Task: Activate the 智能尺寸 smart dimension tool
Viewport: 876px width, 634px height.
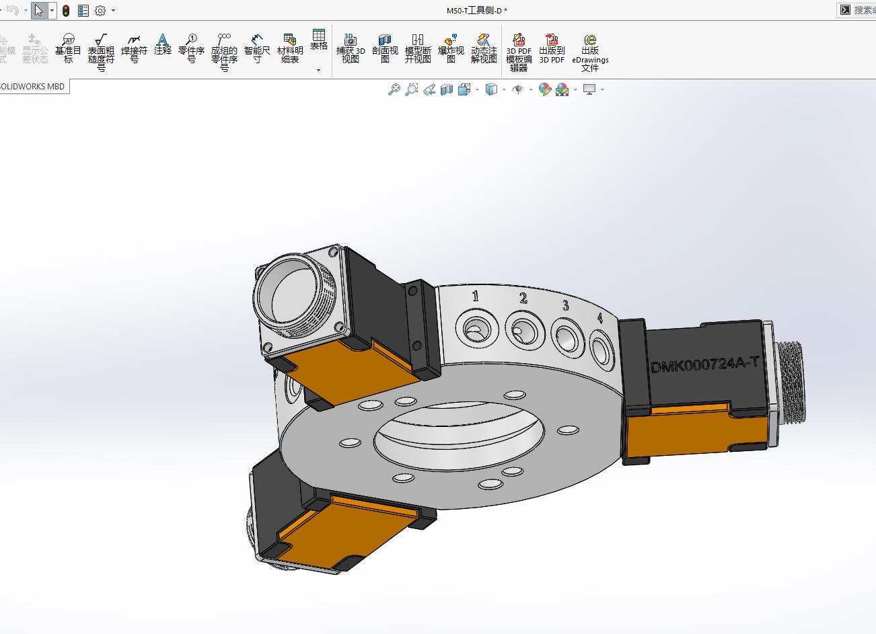Action: point(257,48)
